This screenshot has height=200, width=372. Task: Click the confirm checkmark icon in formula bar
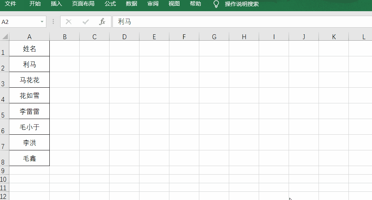pos(86,22)
